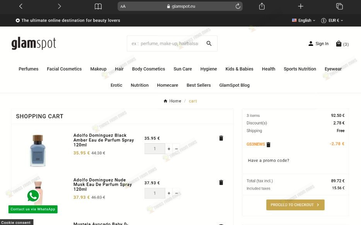
Task: Click the magnifier search icon
Action: (x=209, y=44)
